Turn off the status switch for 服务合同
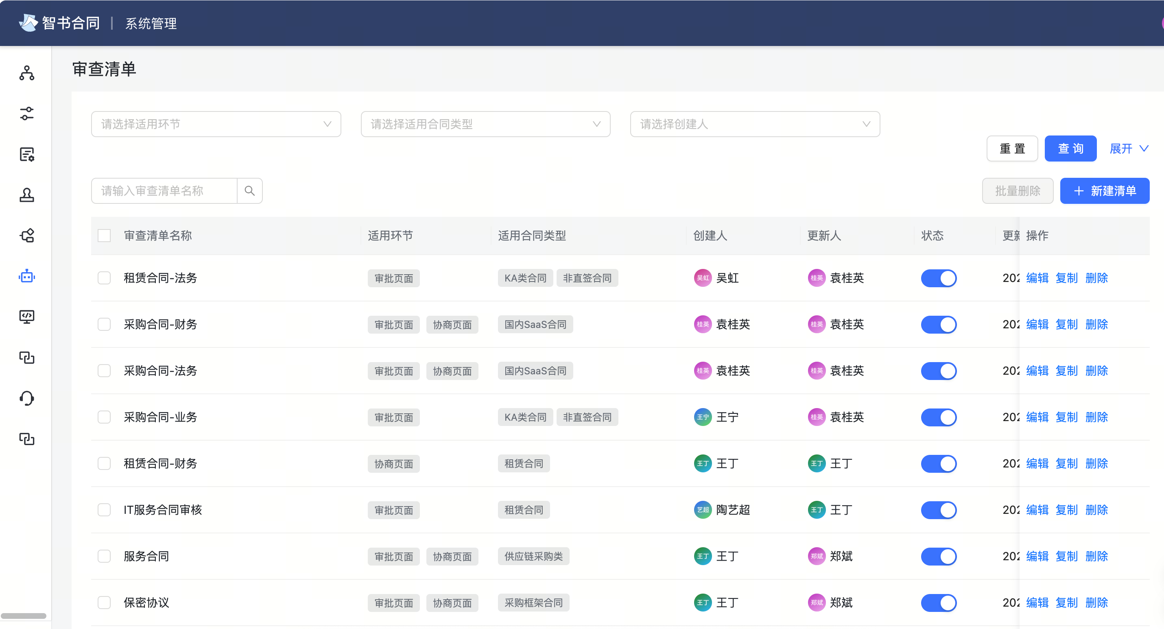 (x=939, y=556)
